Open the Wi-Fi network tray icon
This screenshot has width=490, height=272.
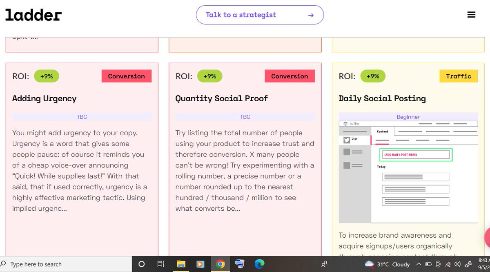coord(448,264)
